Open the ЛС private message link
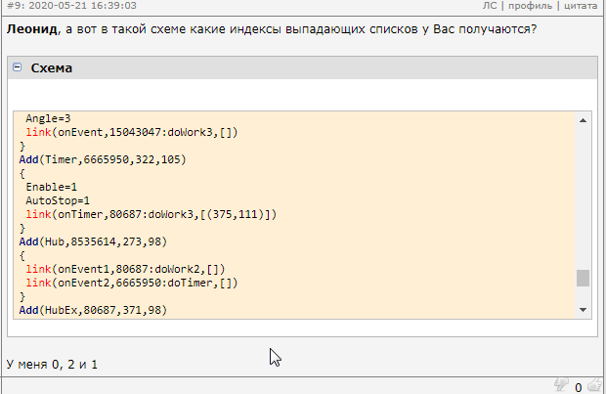The height and width of the screenshot is (394, 606). point(490,5)
